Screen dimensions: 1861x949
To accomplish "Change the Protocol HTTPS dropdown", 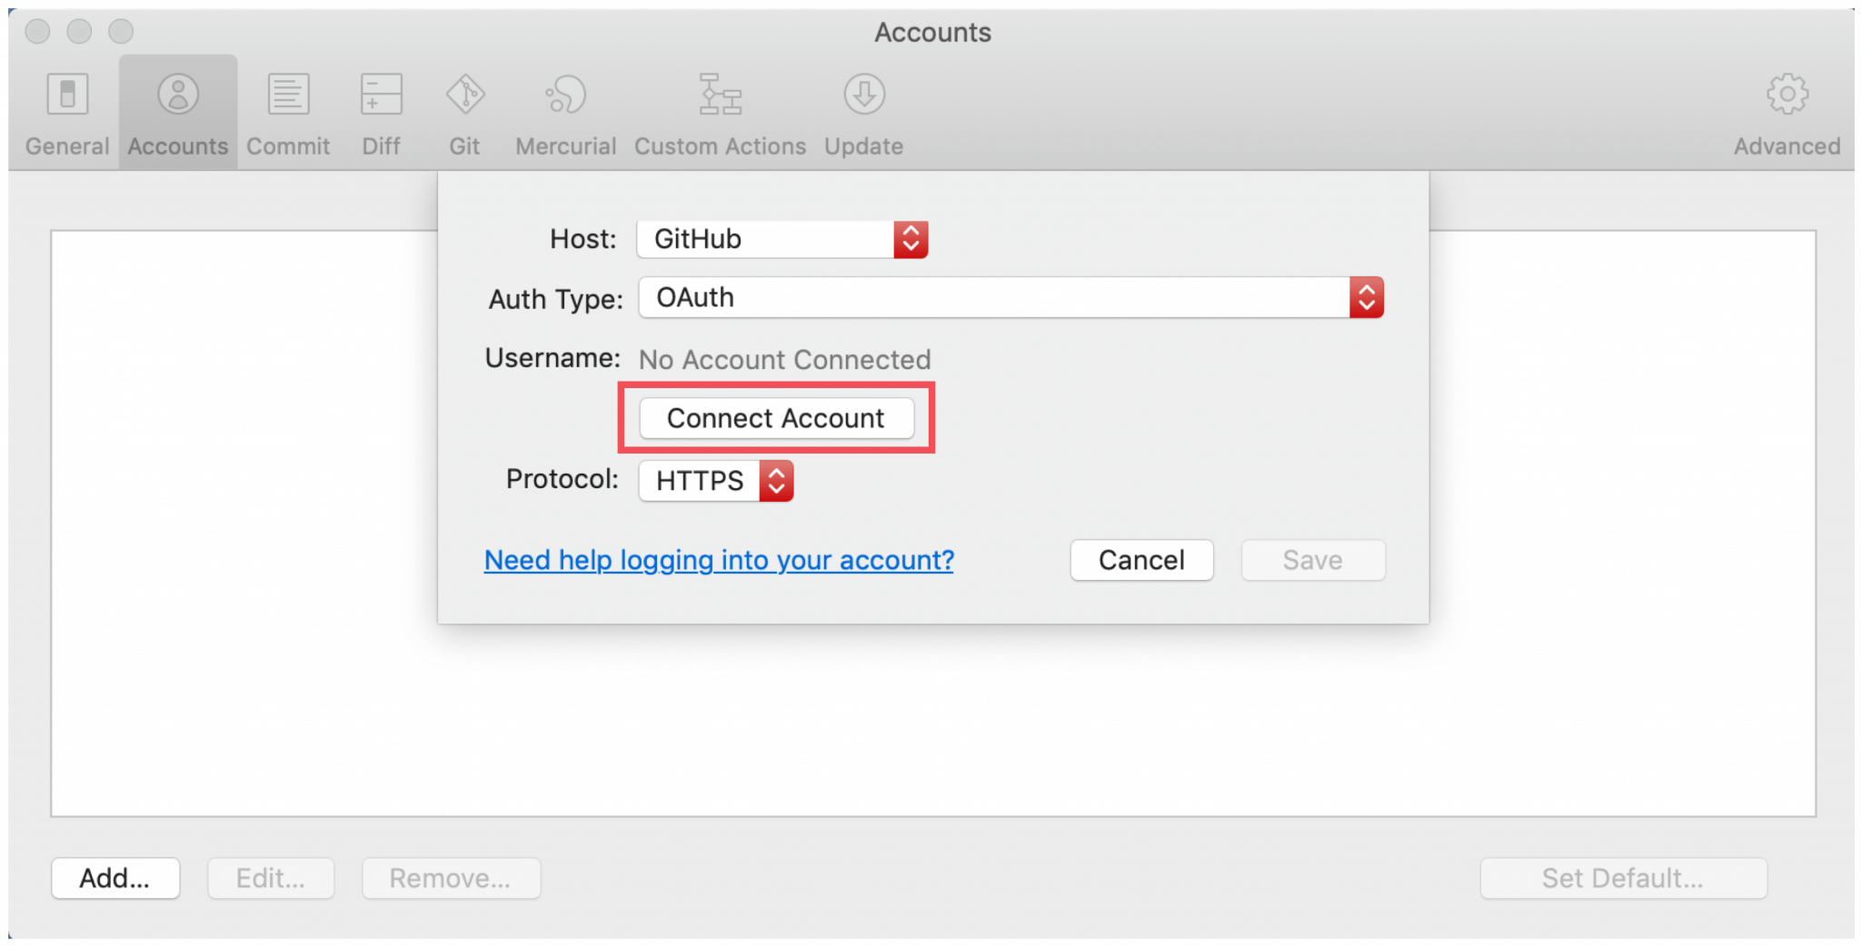I will [715, 481].
